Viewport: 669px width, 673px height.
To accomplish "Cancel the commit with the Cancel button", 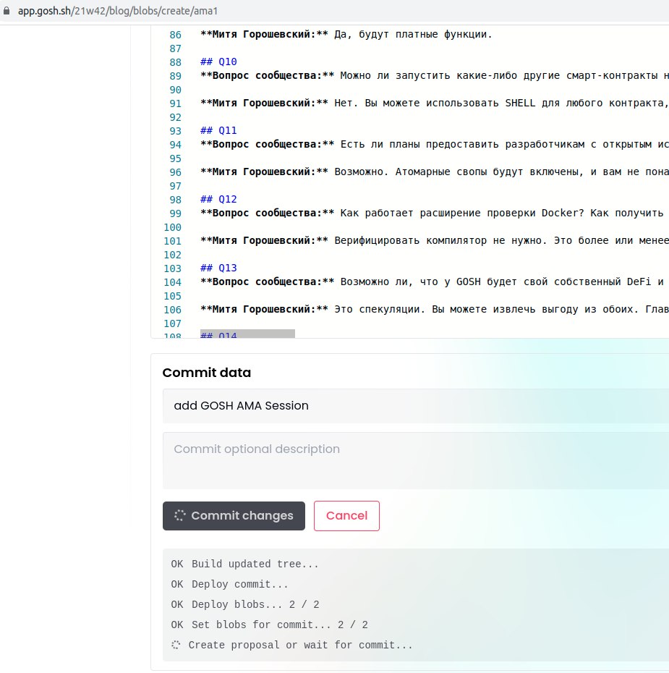I will (346, 516).
